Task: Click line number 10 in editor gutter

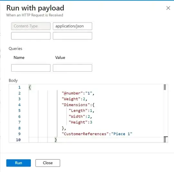Action: [18, 140]
